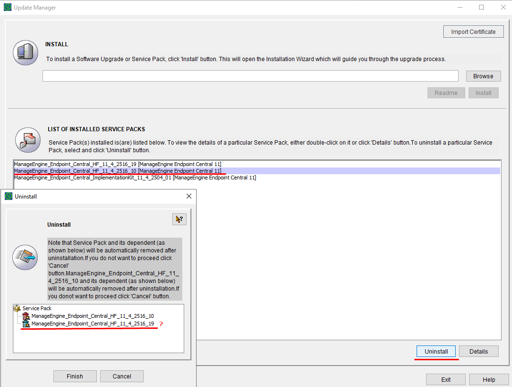The width and height of the screenshot is (512, 387).
Task: Click the Import Certificate button
Action: 473,31
